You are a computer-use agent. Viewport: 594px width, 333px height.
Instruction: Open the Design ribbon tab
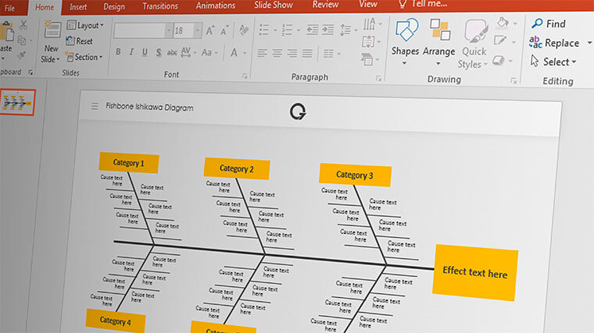(x=114, y=7)
